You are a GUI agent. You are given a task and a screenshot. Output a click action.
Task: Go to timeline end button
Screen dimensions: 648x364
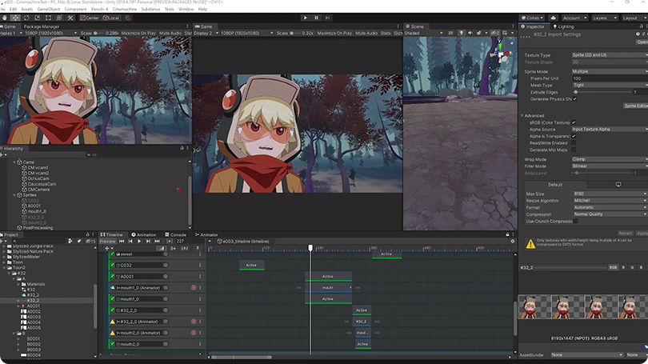tap(157, 242)
